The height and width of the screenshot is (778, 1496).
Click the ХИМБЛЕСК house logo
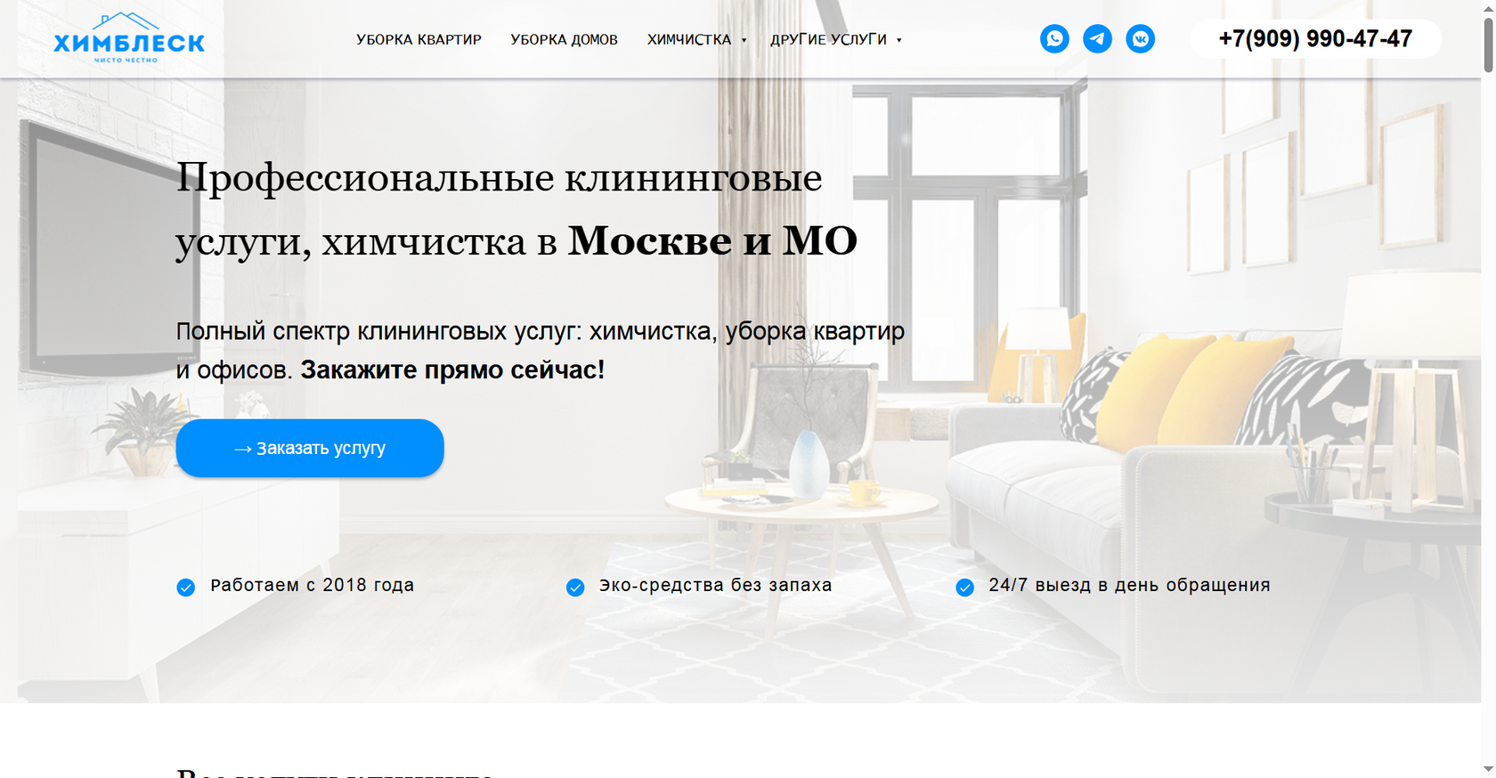pos(129,38)
